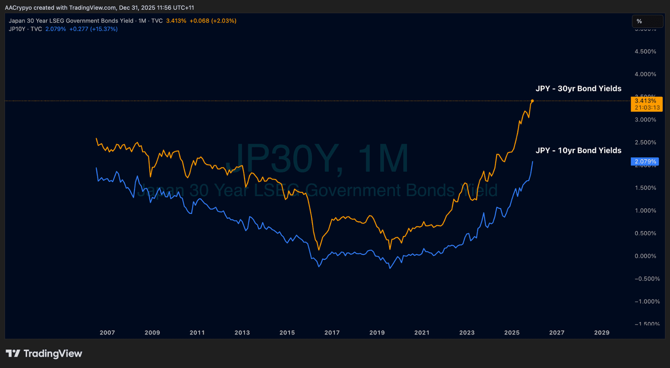Click the blue +0.277 (+15.37%) change value
The image size is (670, 368).
93,29
